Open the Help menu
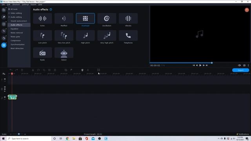Image resolution: width=251 pixels, height=141 pixels. pos(40,5)
